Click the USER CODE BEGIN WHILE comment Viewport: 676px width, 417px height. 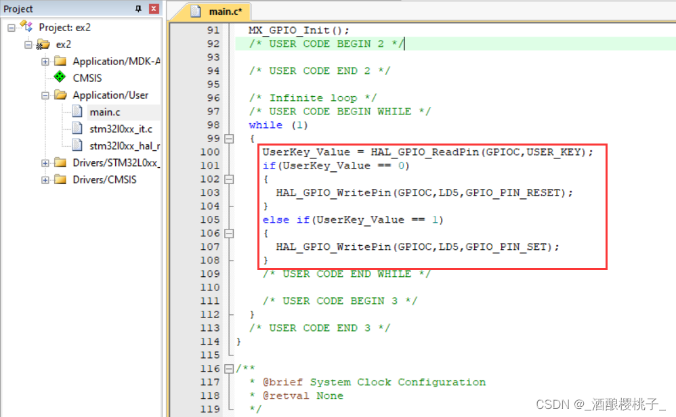click(x=340, y=112)
